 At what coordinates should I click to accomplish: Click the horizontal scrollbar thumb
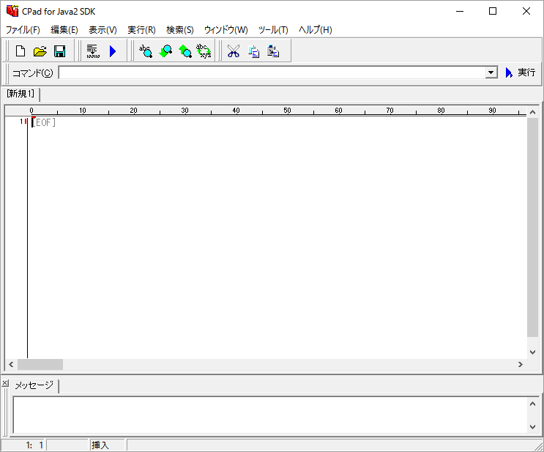pyautogui.click(x=40, y=364)
